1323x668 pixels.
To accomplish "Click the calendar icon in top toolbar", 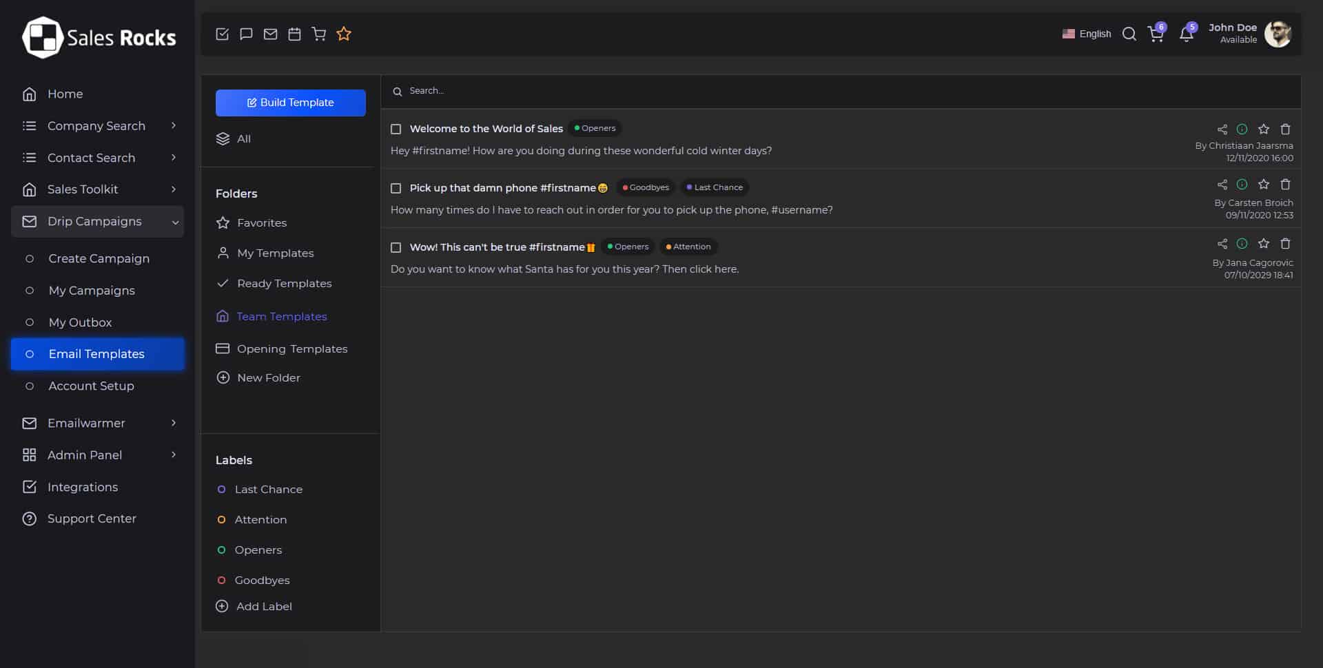I will (294, 34).
